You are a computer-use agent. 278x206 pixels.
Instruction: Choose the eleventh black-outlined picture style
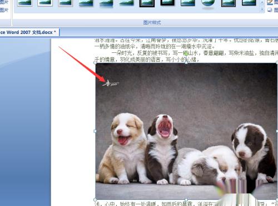point(229,3)
